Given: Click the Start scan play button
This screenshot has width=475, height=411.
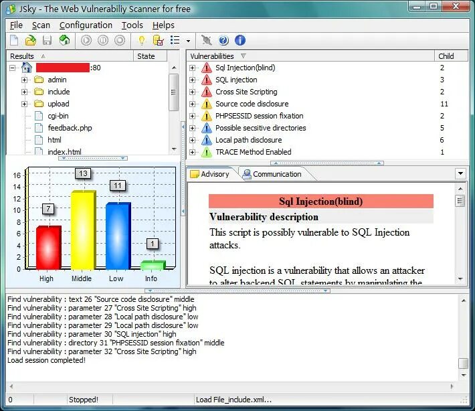Looking at the screenshot, I should 86,40.
